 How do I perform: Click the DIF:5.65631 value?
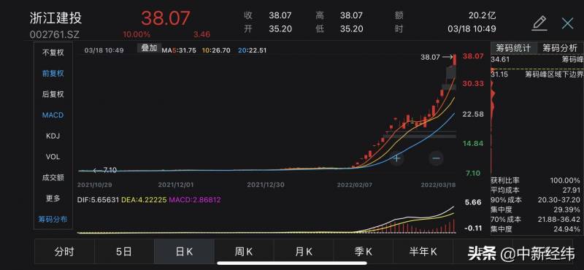98,200
